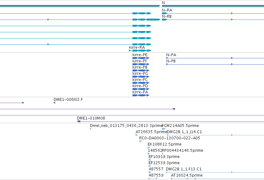Image resolution: width=264 pixels, height=180 pixels.
Task: Click the N-PA protein label
Action: pos(171,55)
